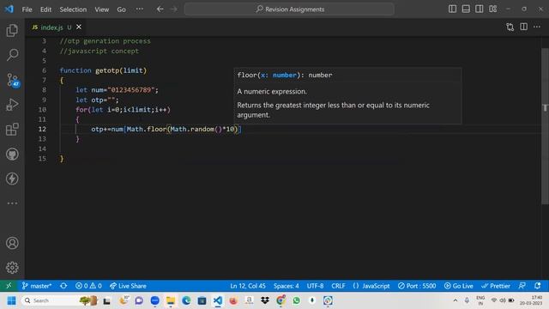Open the Edit menu
The width and height of the screenshot is (549, 309).
click(x=45, y=9)
